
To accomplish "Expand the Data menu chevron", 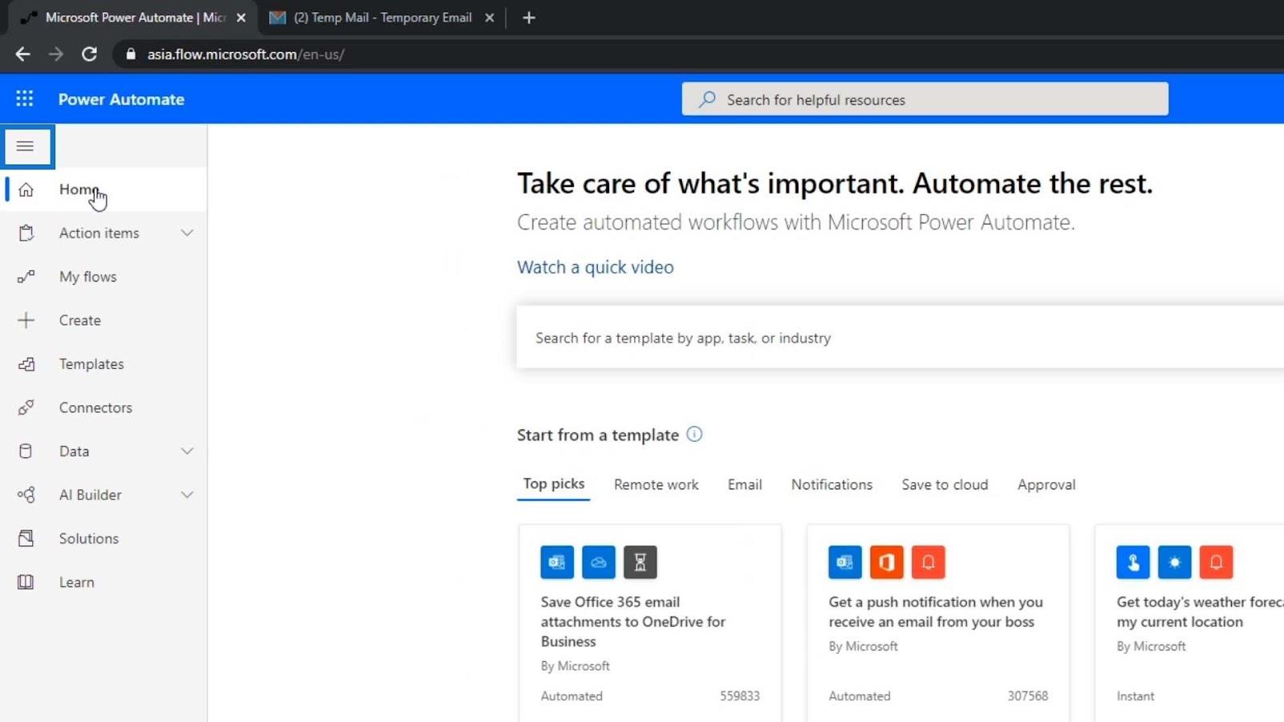I will (x=187, y=452).
